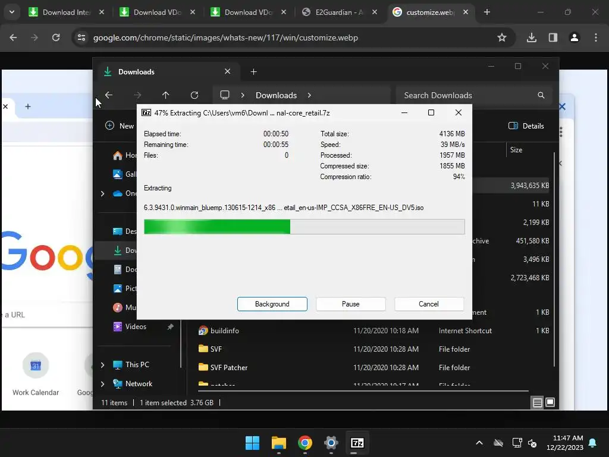This screenshot has width=609, height=457.
Task: Go up one folder level in Explorer
Action: coord(165,95)
